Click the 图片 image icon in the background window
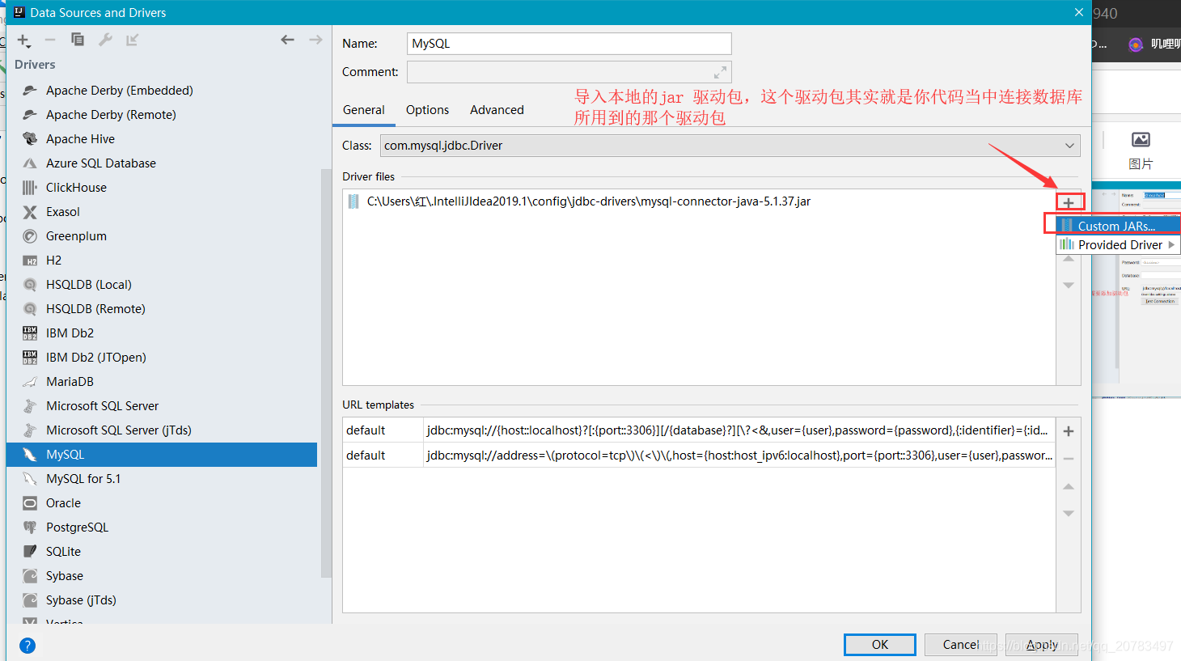The height and width of the screenshot is (661, 1181). pos(1141,140)
